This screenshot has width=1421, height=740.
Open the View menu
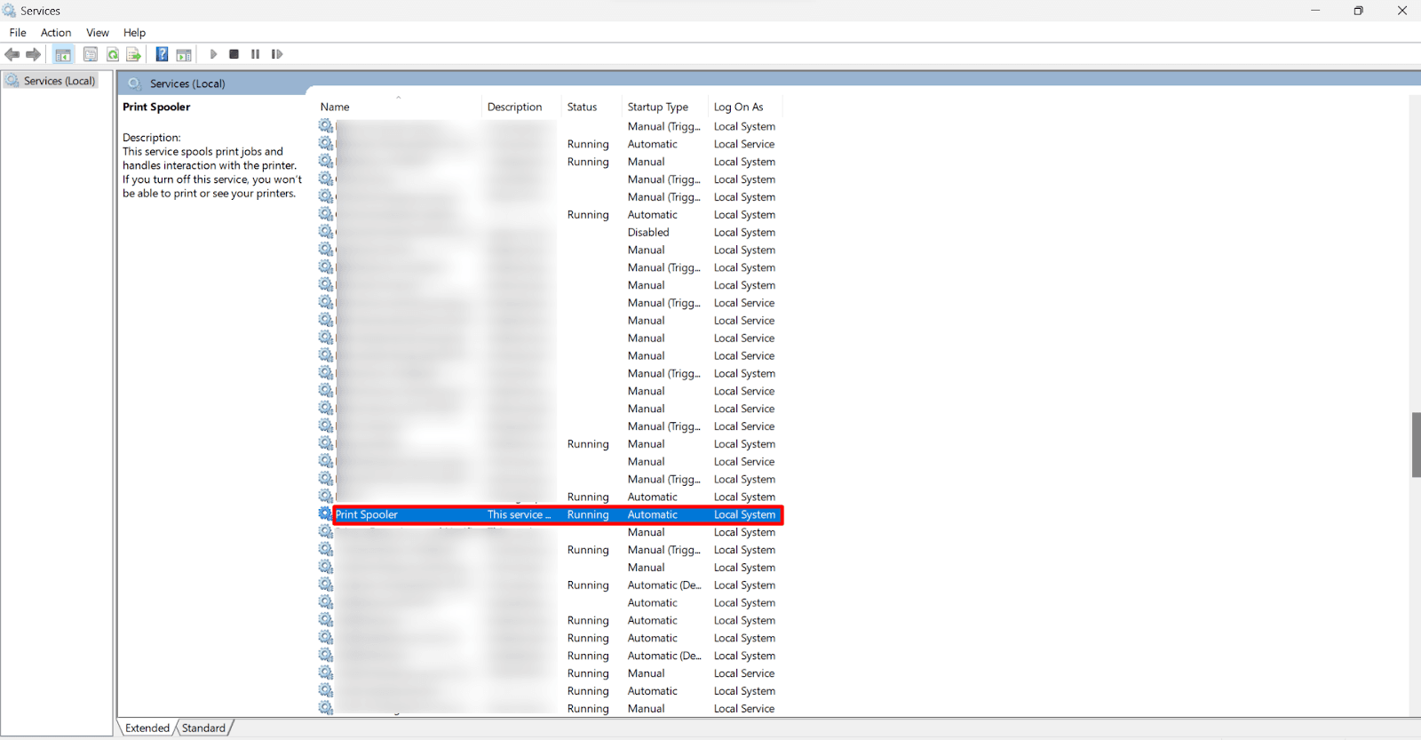(x=98, y=33)
